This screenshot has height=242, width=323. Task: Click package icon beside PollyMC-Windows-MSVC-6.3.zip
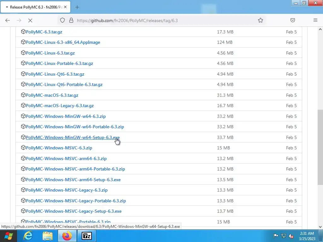click(x=23, y=148)
